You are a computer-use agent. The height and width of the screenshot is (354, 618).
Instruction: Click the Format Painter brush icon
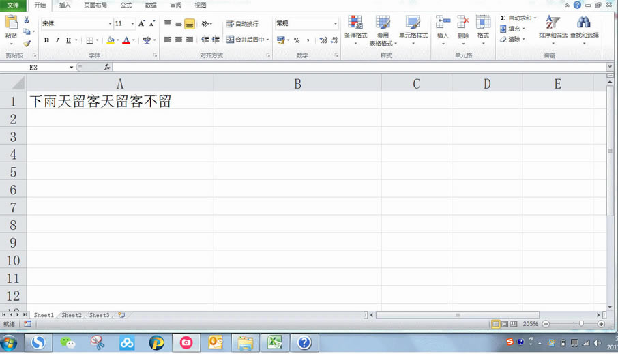coord(27,44)
